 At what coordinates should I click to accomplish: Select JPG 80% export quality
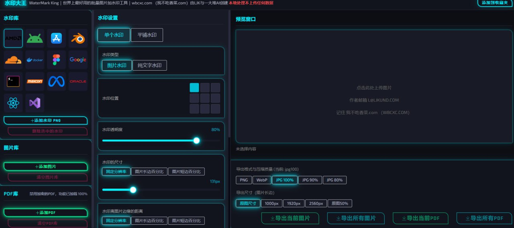pos(335,180)
